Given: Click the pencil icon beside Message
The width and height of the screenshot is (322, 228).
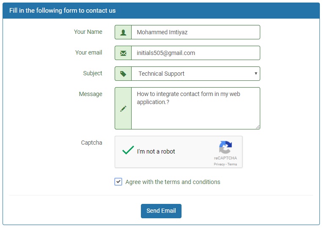Looking at the screenshot, I should point(123,109).
